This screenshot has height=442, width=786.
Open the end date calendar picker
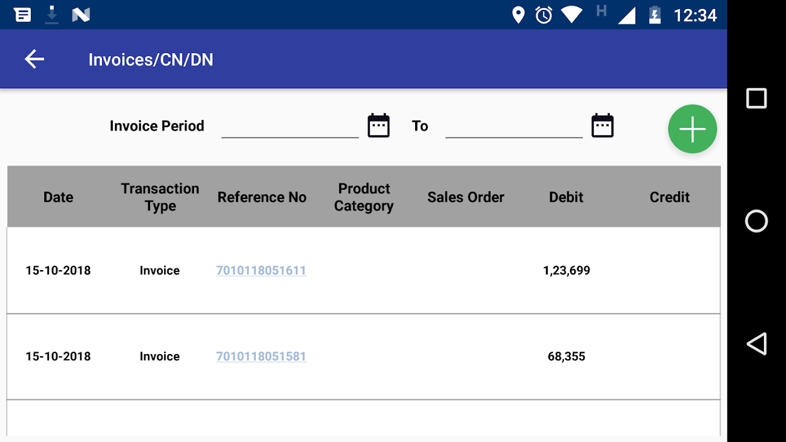pyautogui.click(x=602, y=126)
